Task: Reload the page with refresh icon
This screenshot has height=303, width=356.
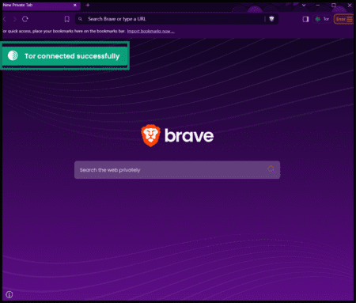Action: (x=25, y=19)
